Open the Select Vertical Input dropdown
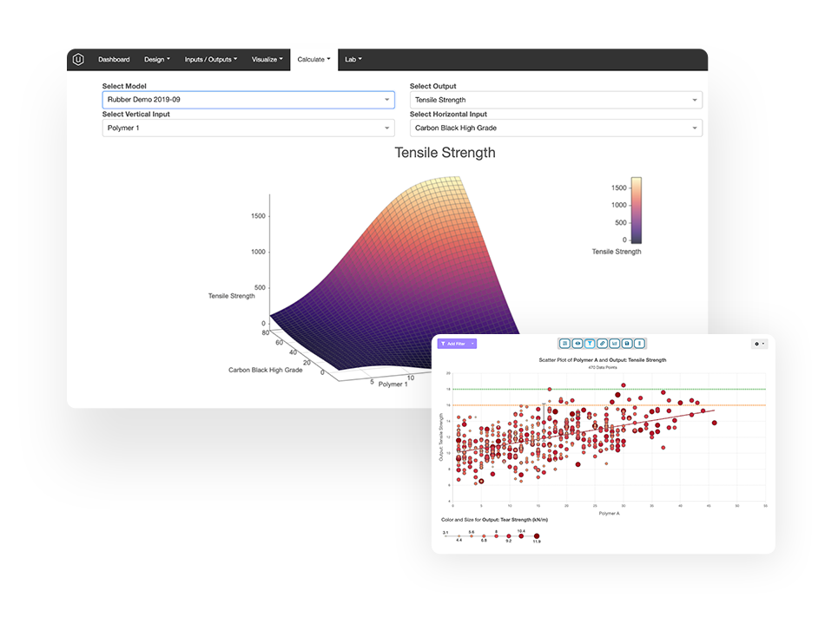825x624 pixels. [248, 128]
